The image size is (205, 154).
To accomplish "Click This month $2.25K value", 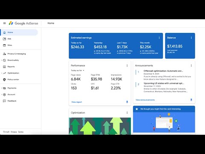I will 146,47.
